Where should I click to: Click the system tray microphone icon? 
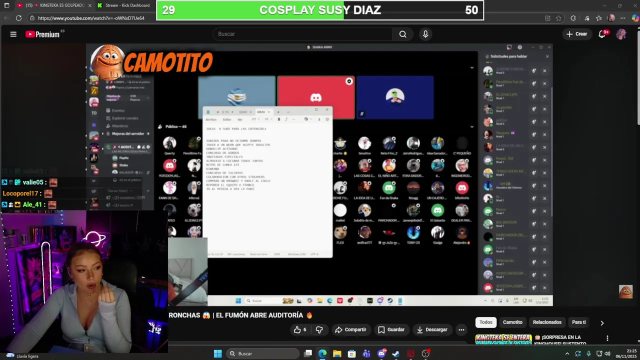tap(588, 353)
